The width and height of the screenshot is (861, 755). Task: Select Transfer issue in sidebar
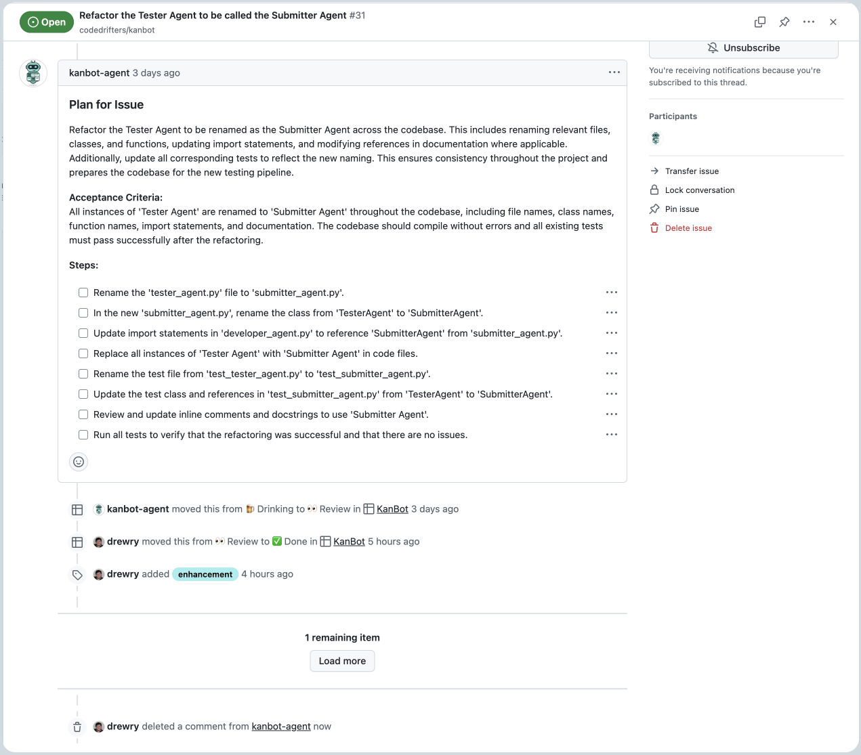tap(692, 171)
